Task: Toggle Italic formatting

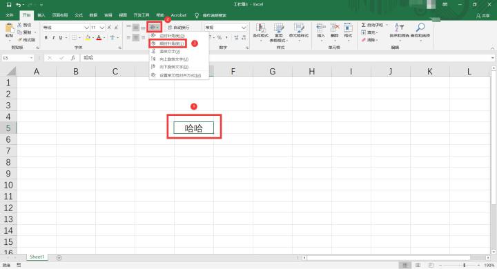Action: 53,37
